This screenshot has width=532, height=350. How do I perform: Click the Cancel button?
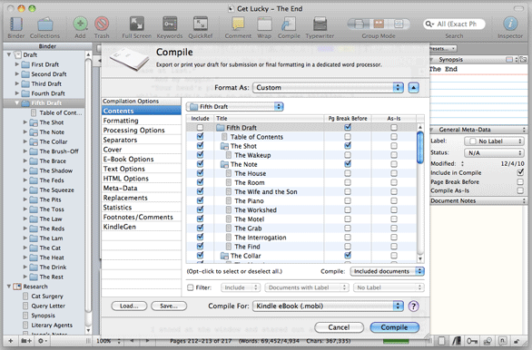[x=339, y=327]
